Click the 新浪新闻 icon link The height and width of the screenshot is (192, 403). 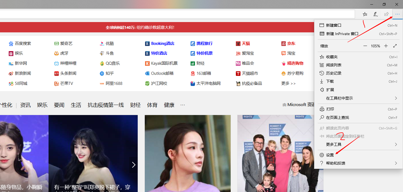click(x=11, y=73)
